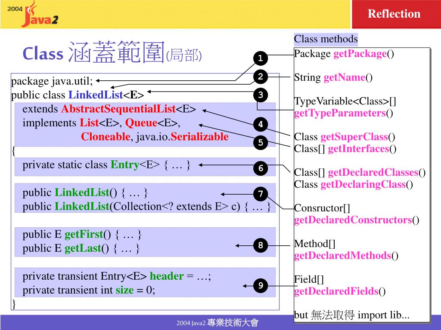Click the footer "2004 Java2 專業技術大會"
The height and width of the screenshot is (330, 441).
[x=217, y=323]
